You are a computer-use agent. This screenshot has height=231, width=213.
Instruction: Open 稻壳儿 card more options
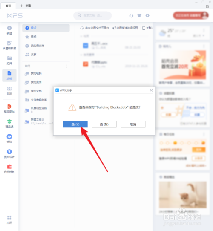(204, 46)
